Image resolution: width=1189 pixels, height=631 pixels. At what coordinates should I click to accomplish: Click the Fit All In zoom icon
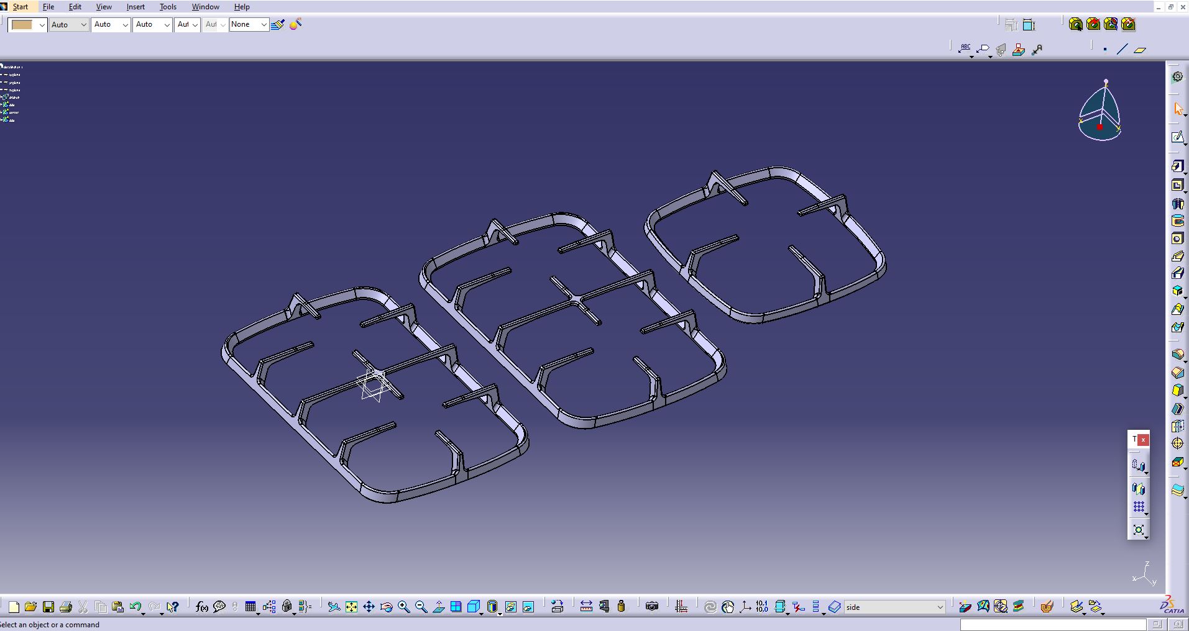[351, 607]
